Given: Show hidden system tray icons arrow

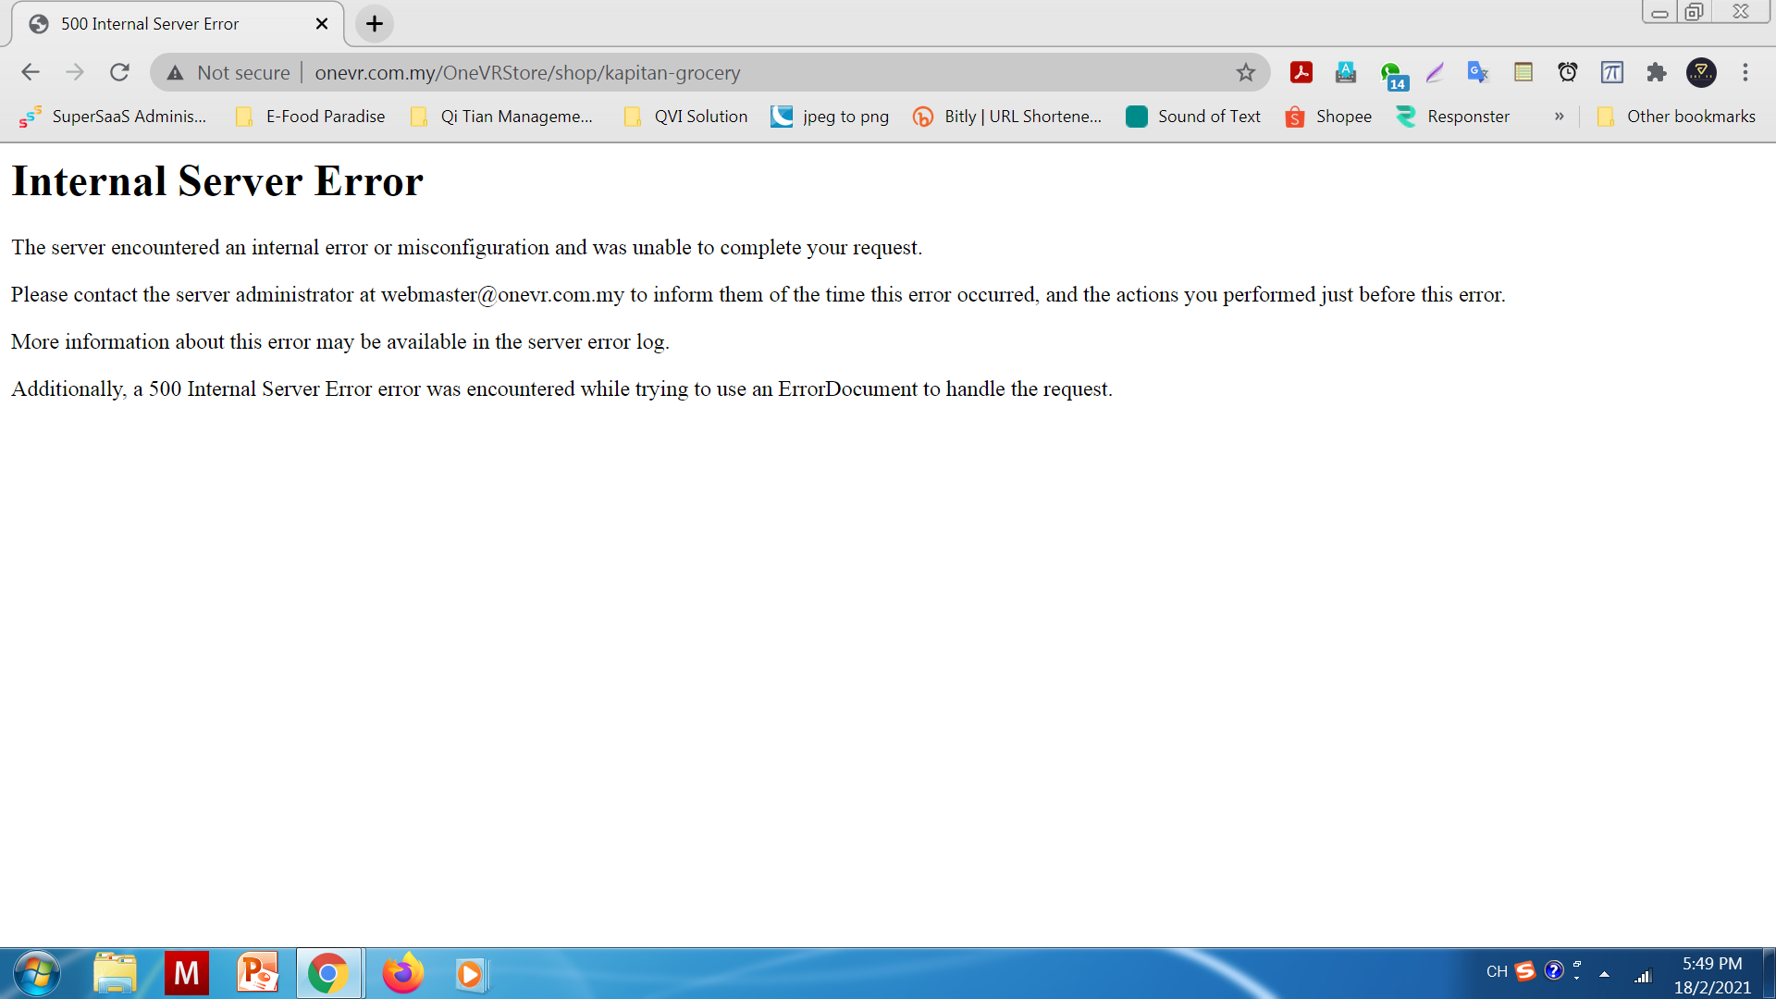Looking at the screenshot, I should (x=1604, y=974).
